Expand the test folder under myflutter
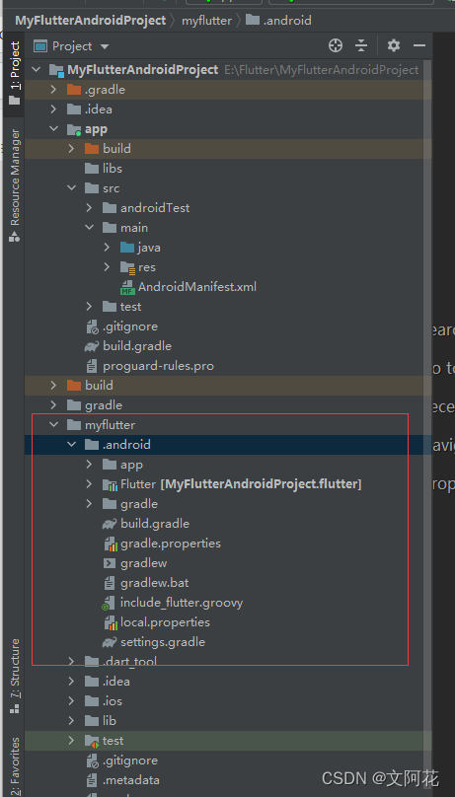 [72, 741]
